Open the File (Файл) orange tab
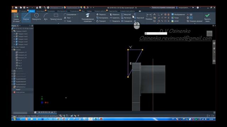Image resolution: width=227 pixels, height=127 pixels. [x=14, y=11]
